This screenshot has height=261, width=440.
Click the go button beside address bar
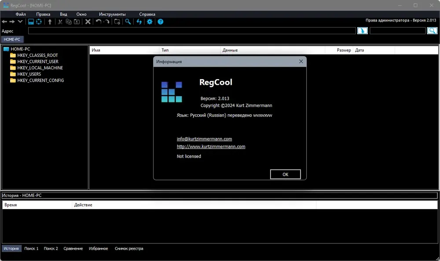362,31
